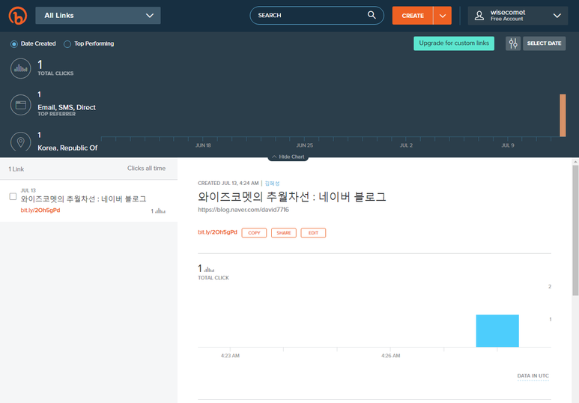The width and height of the screenshot is (579, 403).
Task: Open the blog.naver.com/david7716 URL
Action: click(x=243, y=210)
